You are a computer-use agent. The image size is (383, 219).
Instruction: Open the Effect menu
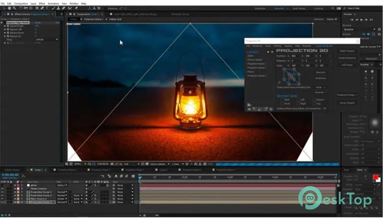(42, 4)
